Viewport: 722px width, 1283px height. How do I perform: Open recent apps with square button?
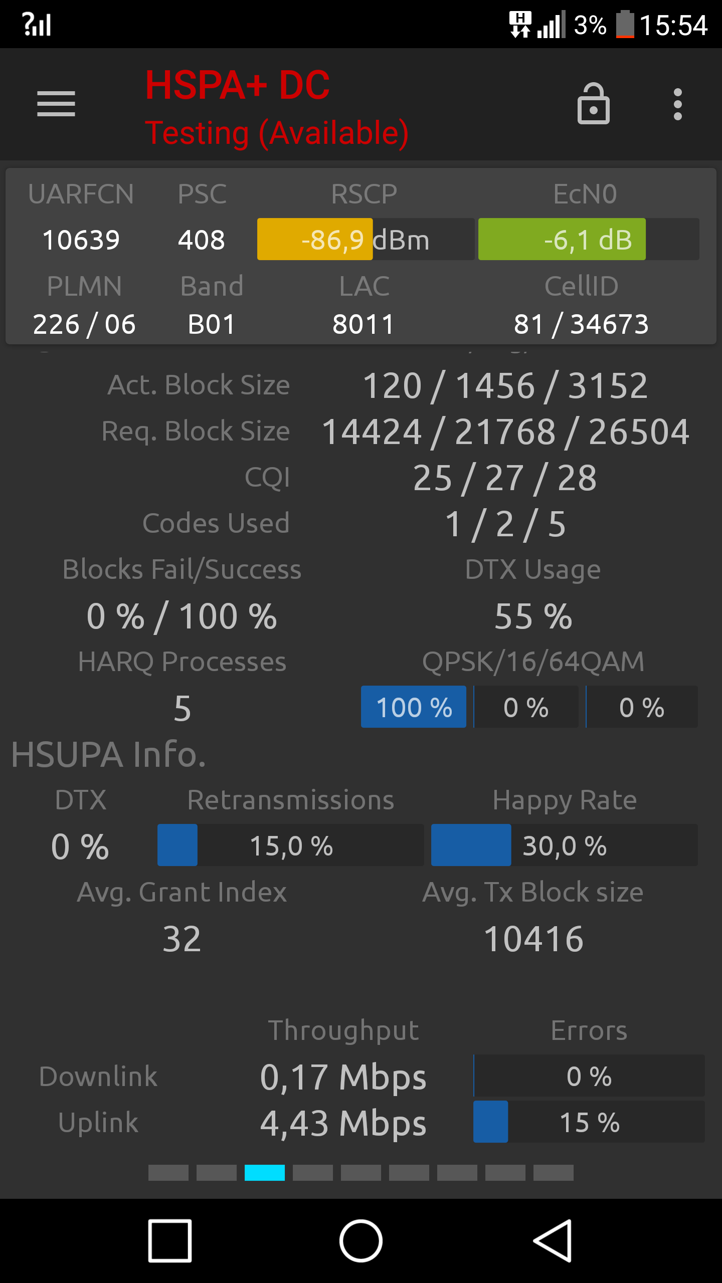point(170,1241)
